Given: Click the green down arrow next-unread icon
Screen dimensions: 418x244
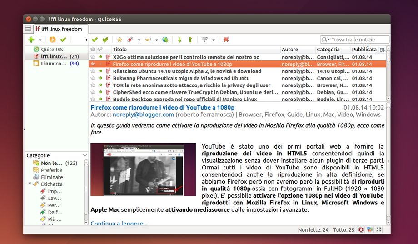Looking at the screenshot, I should point(179,40).
